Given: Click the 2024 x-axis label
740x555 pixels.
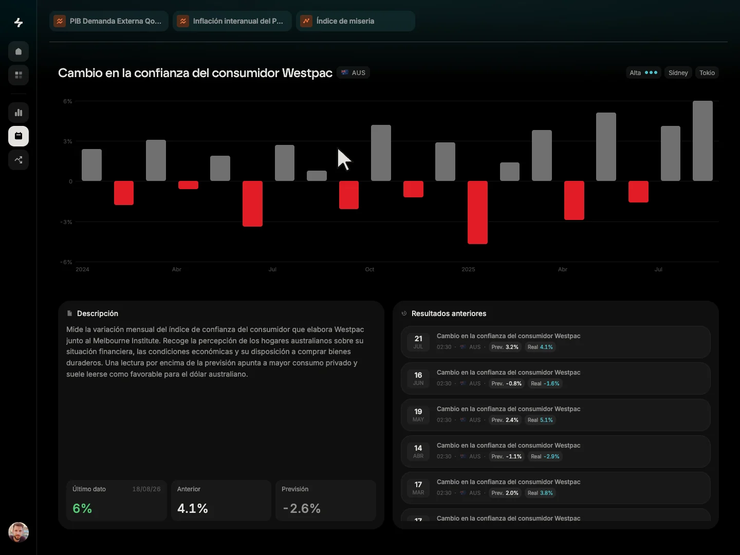Looking at the screenshot, I should (82, 269).
